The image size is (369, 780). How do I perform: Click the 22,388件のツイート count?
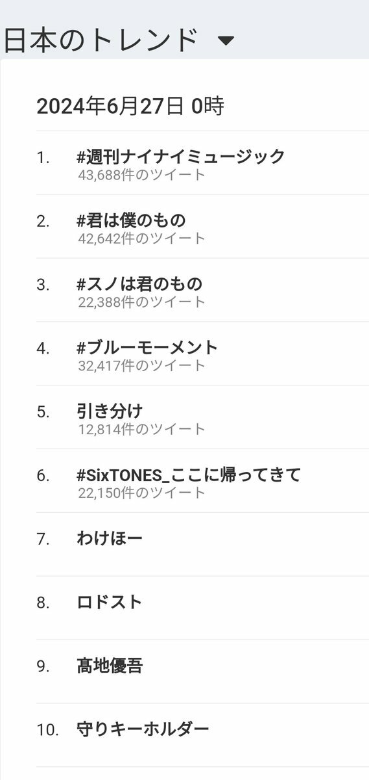coord(141,302)
